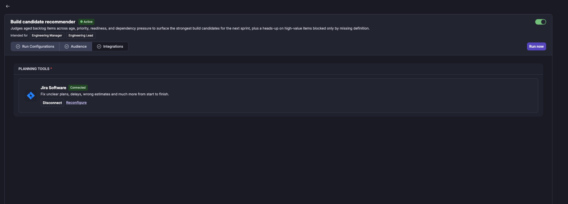Open the Run Configurations tab
This screenshot has height=204, width=568.
tap(35, 47)
